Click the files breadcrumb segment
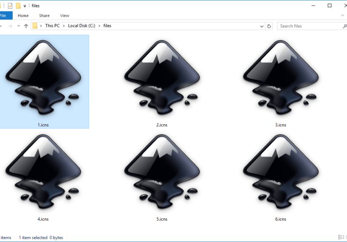This screenshot has height=242, width=347. [107, 26]
